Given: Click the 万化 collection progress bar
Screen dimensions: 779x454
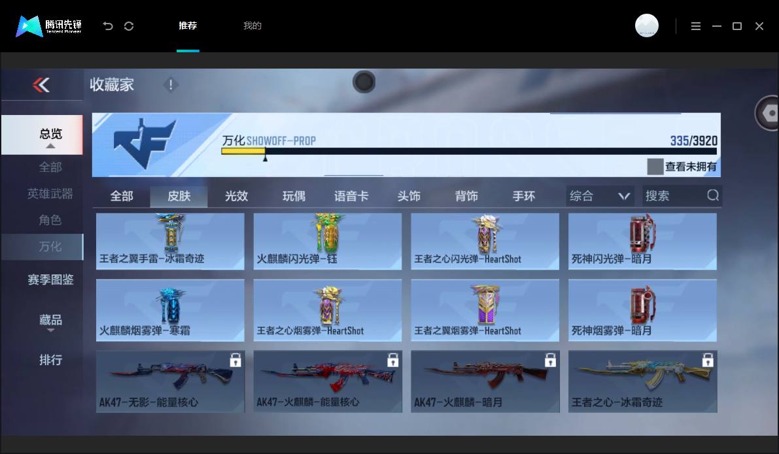Looking at the screenshot, I should [x=469, y=152].
